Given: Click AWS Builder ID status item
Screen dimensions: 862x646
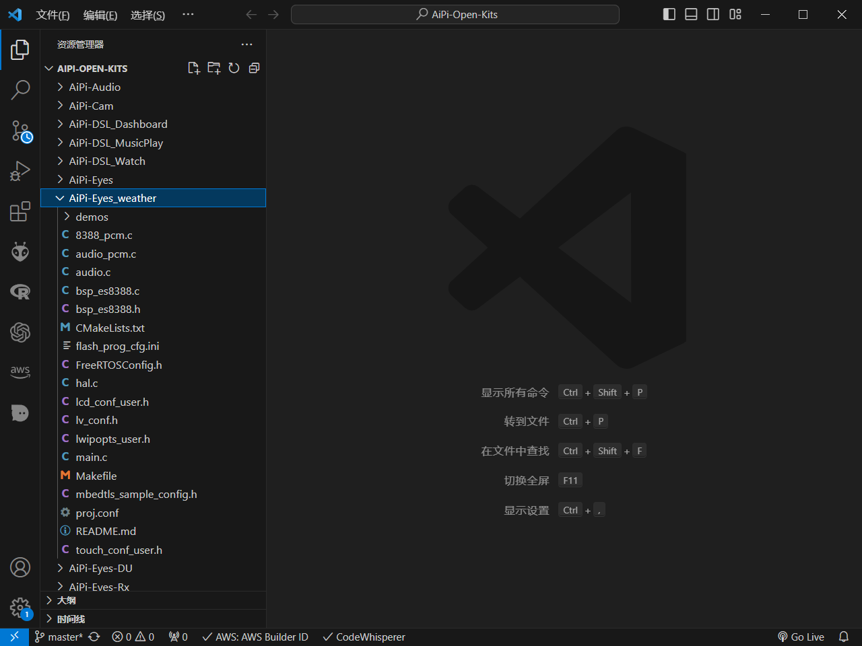Looking at the screenshot, I should point(255,637).
